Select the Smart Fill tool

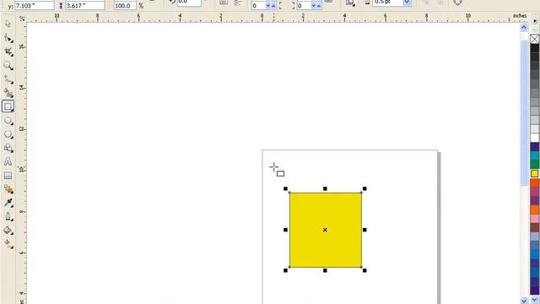[x=8, y=93]
